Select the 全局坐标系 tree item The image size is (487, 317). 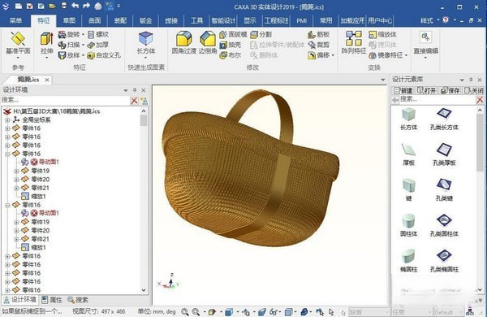37,119
